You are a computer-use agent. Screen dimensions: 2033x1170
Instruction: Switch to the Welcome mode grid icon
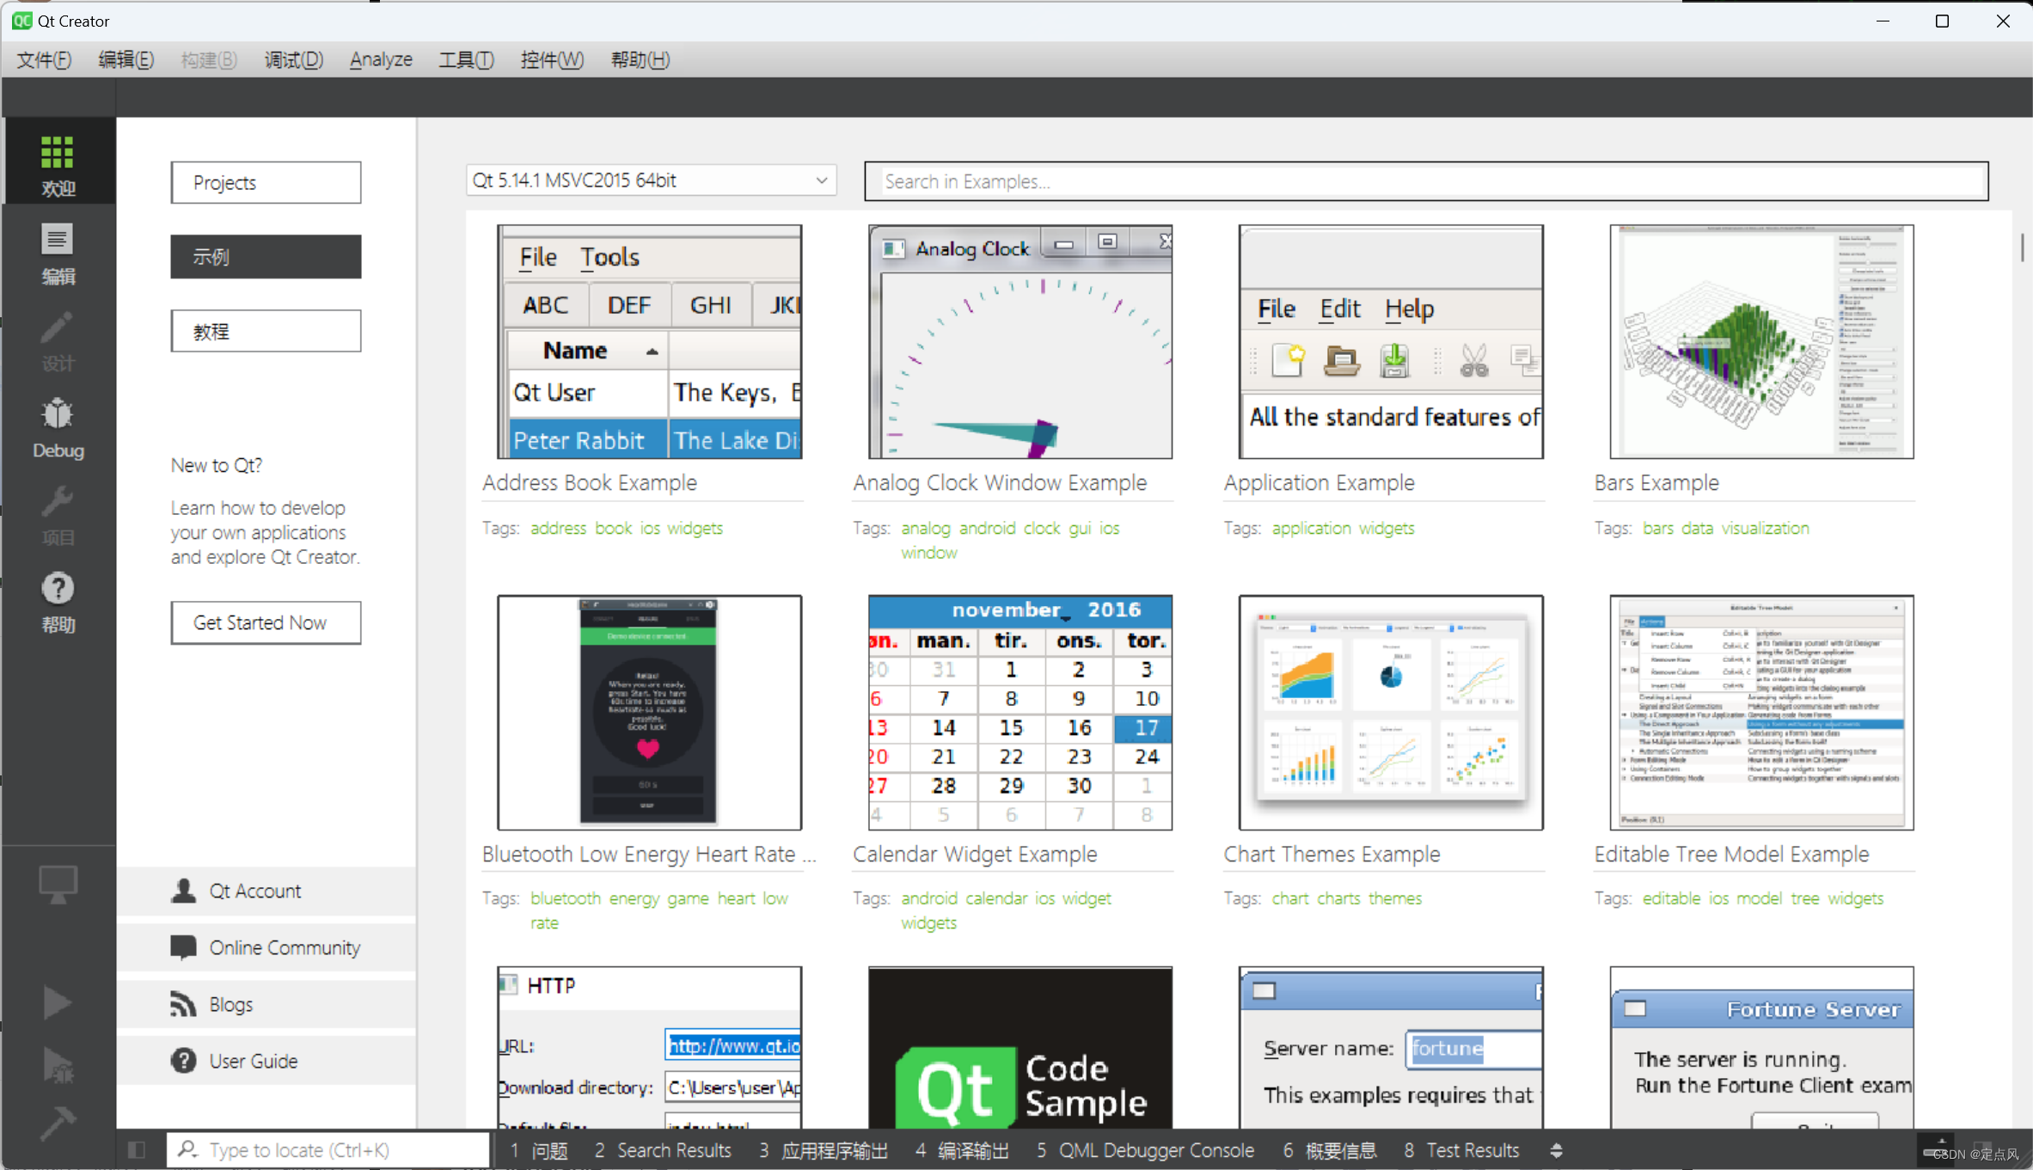pyautogui.click(x=58, y=163)
